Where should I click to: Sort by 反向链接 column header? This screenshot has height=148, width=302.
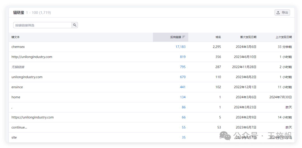[171, 37]
